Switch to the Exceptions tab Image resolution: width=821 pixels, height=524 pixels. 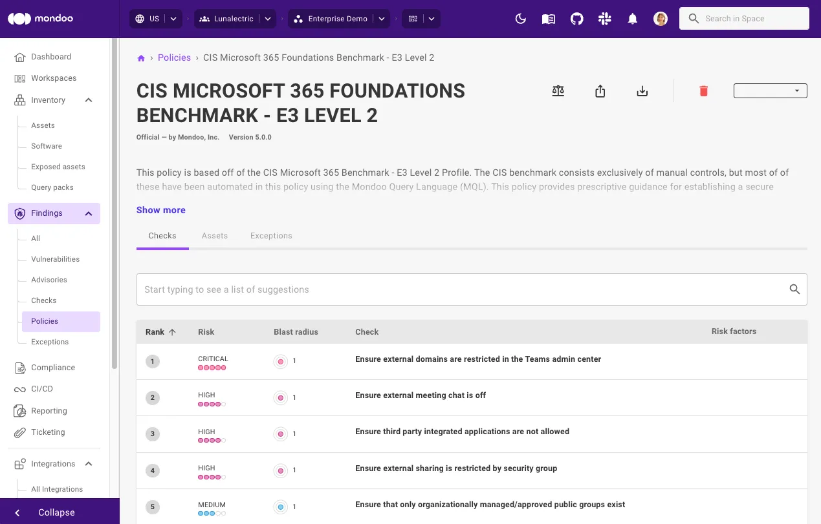point(271,236)
